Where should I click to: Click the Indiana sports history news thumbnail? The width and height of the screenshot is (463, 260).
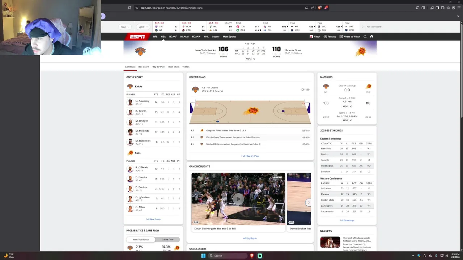[330, 242]
